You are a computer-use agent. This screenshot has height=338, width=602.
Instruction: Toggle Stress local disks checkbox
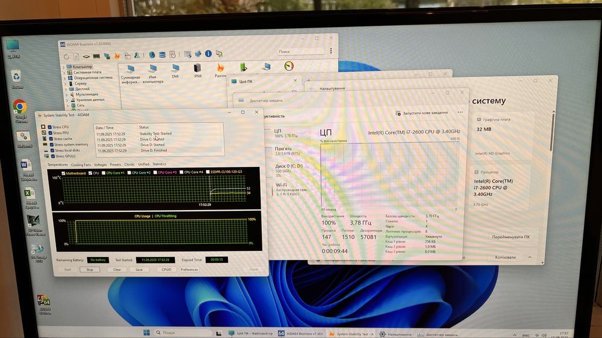pyautogui.click(x=52, y=151)
